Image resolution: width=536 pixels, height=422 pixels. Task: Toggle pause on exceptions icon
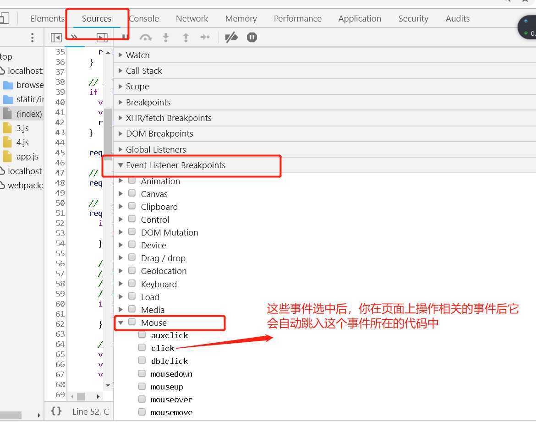[252, 37]
